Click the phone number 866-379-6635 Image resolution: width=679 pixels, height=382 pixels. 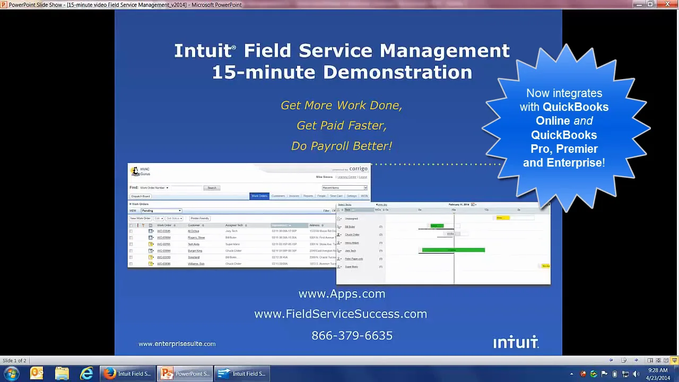[352, 336]
